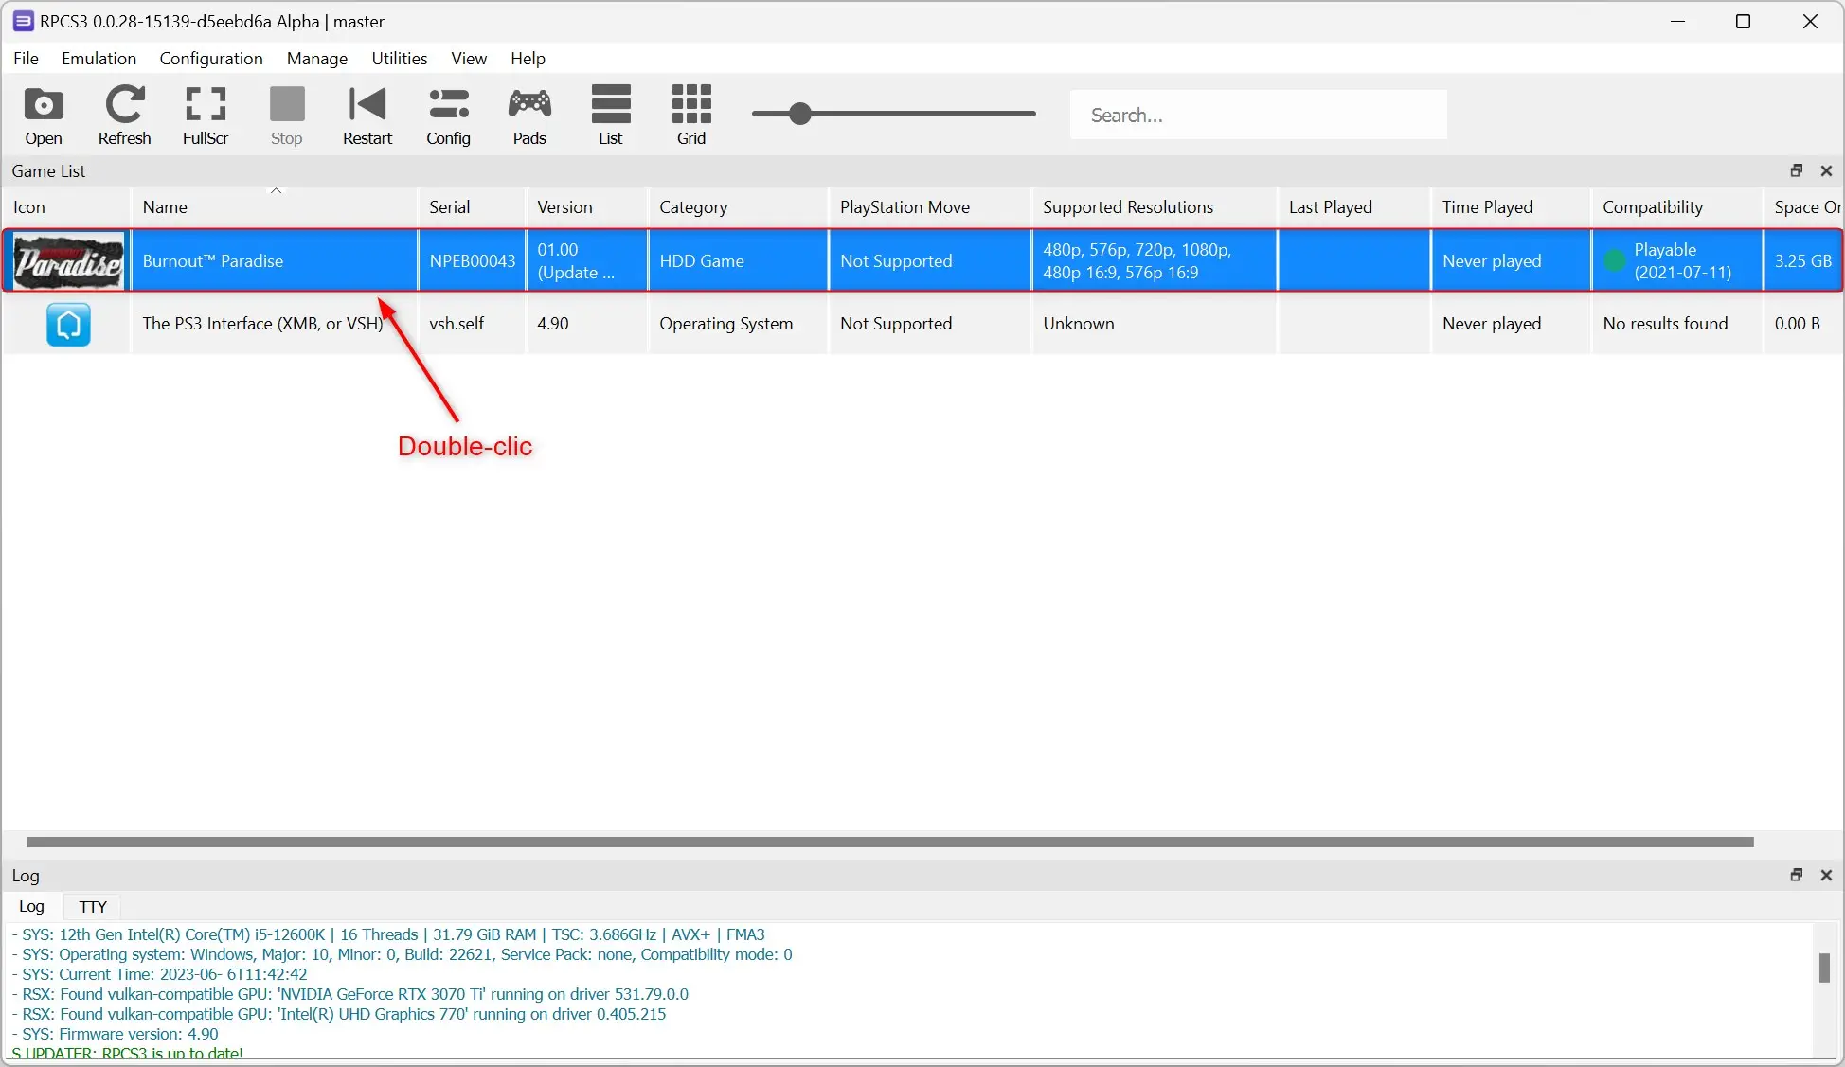This screenshot has width=1845, height=1067.
Task: Close the Log panel
Action: (1826, 875)
